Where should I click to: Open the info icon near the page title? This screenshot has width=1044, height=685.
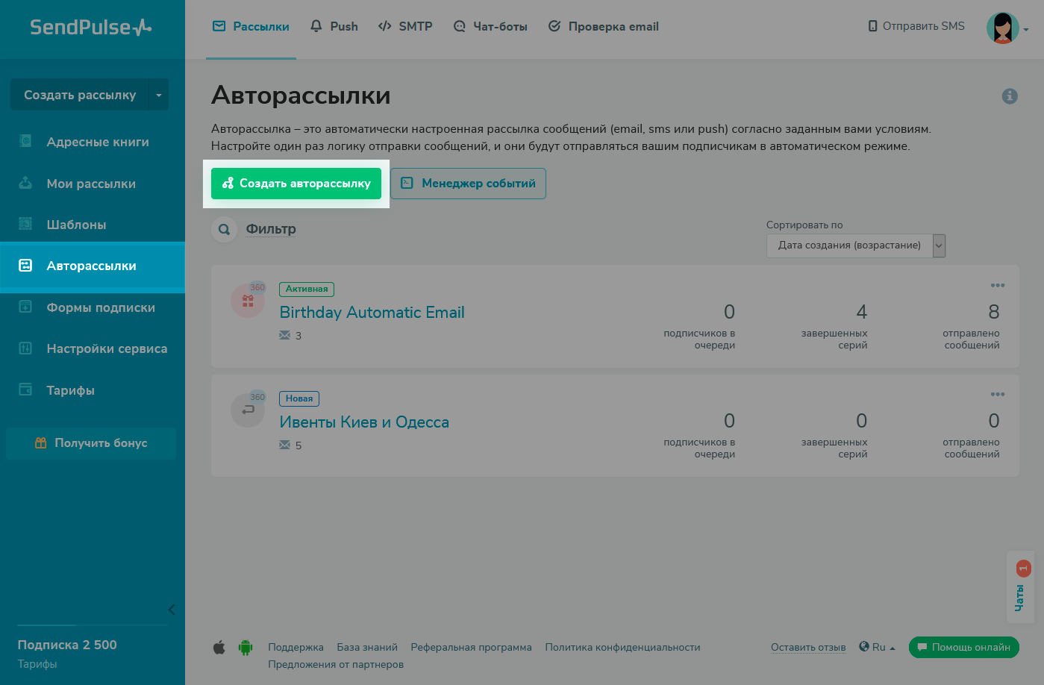click(x=1010, y=96)
